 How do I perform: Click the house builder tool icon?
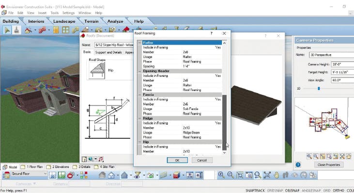28,30
